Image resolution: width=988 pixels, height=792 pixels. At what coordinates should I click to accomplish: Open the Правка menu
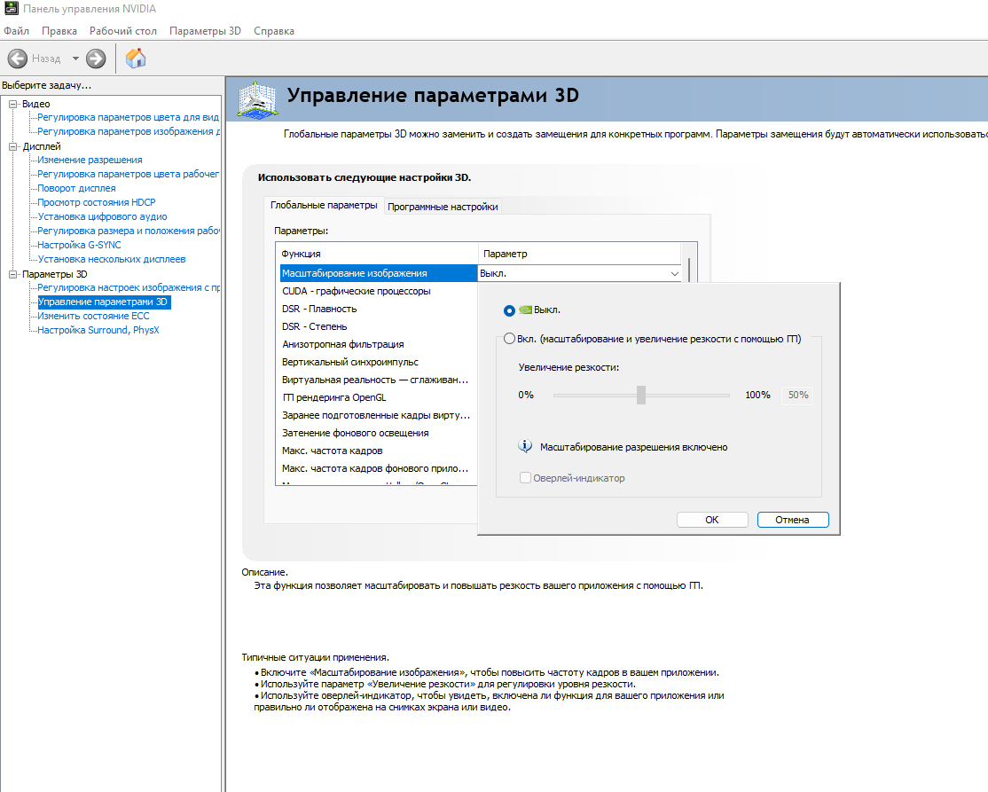(x=59, y=31)
